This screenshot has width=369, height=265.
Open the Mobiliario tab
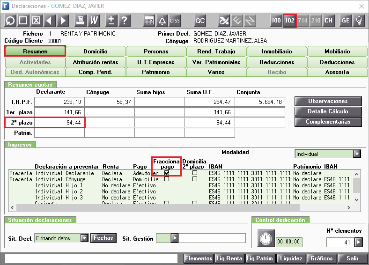click(x=337, y=52)
